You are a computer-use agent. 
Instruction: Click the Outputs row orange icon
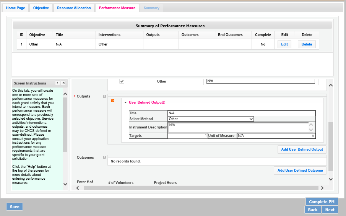(113, 101)
